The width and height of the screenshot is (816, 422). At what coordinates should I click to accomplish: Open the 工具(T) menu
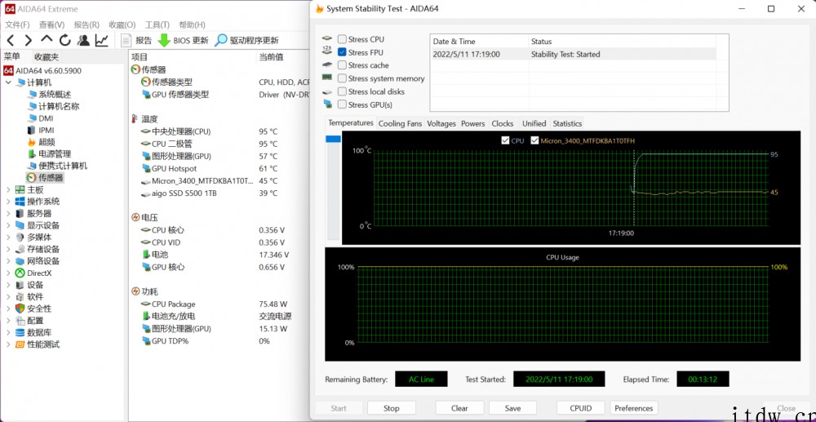[157, 24]
